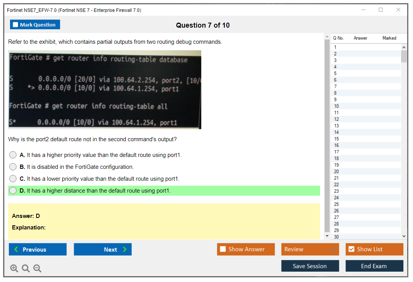Image resolution: width=413 pixels, height=282 pixels.
Task: Go to the Previous question
Action: pyautogui.click(x=38, y=249)
